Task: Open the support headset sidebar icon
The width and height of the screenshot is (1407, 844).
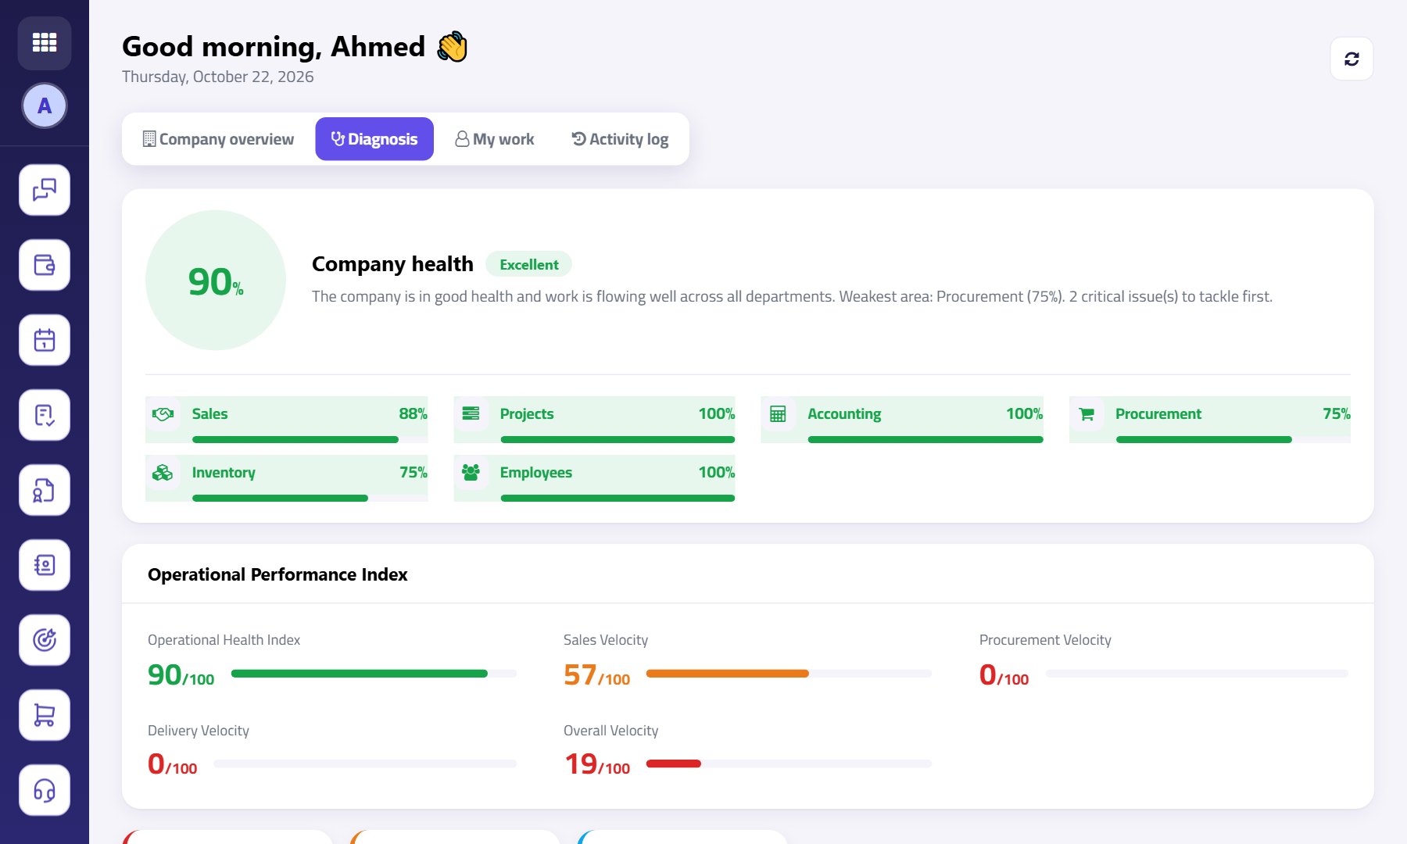Action: (45, 790)
